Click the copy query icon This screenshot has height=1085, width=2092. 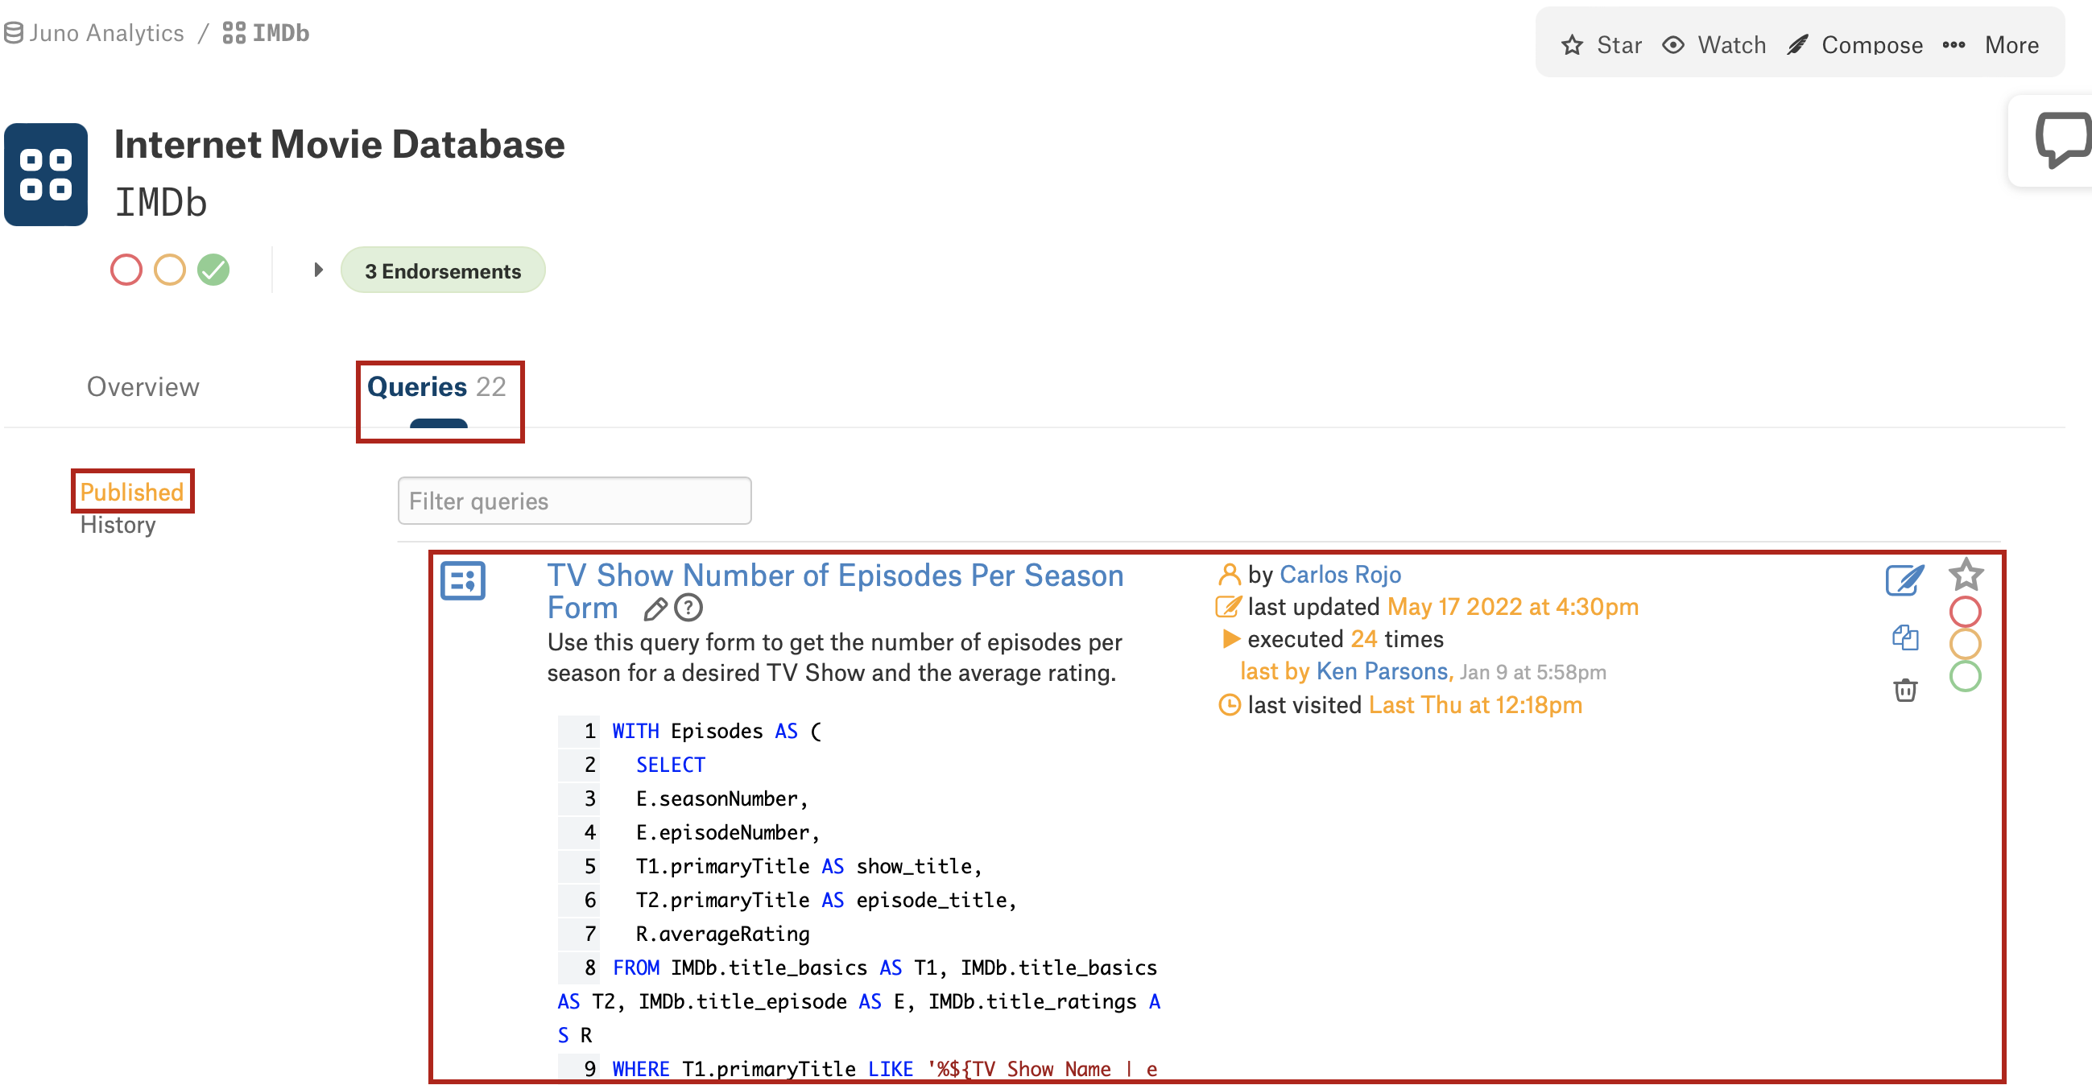click(x=1905, y=637)
